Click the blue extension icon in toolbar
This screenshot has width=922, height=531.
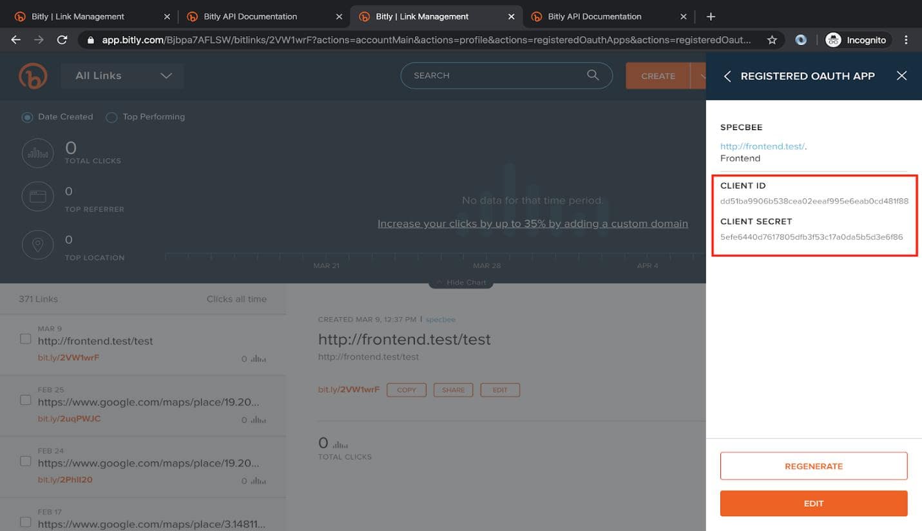(801, 40)
